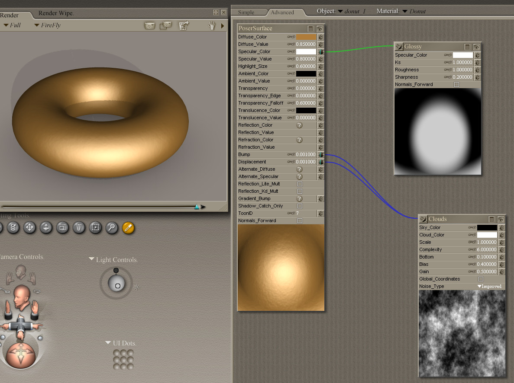Select the hand pan tool in Render panel
The image size is (514, 383).
[212, 26]
